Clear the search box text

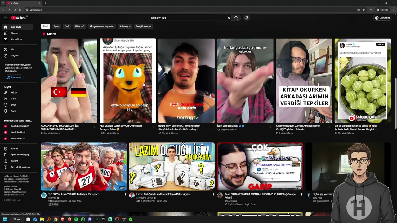[x=229, y=18]
